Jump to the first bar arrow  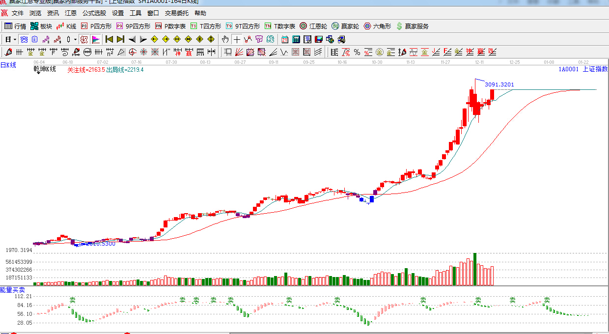(x=109, y=39)
